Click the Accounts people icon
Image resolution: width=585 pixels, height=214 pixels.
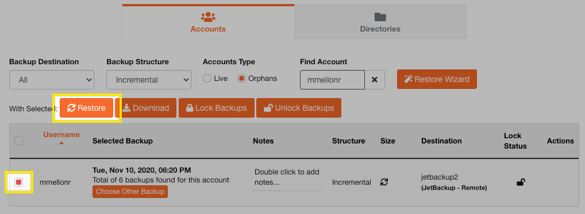[208, 17]
